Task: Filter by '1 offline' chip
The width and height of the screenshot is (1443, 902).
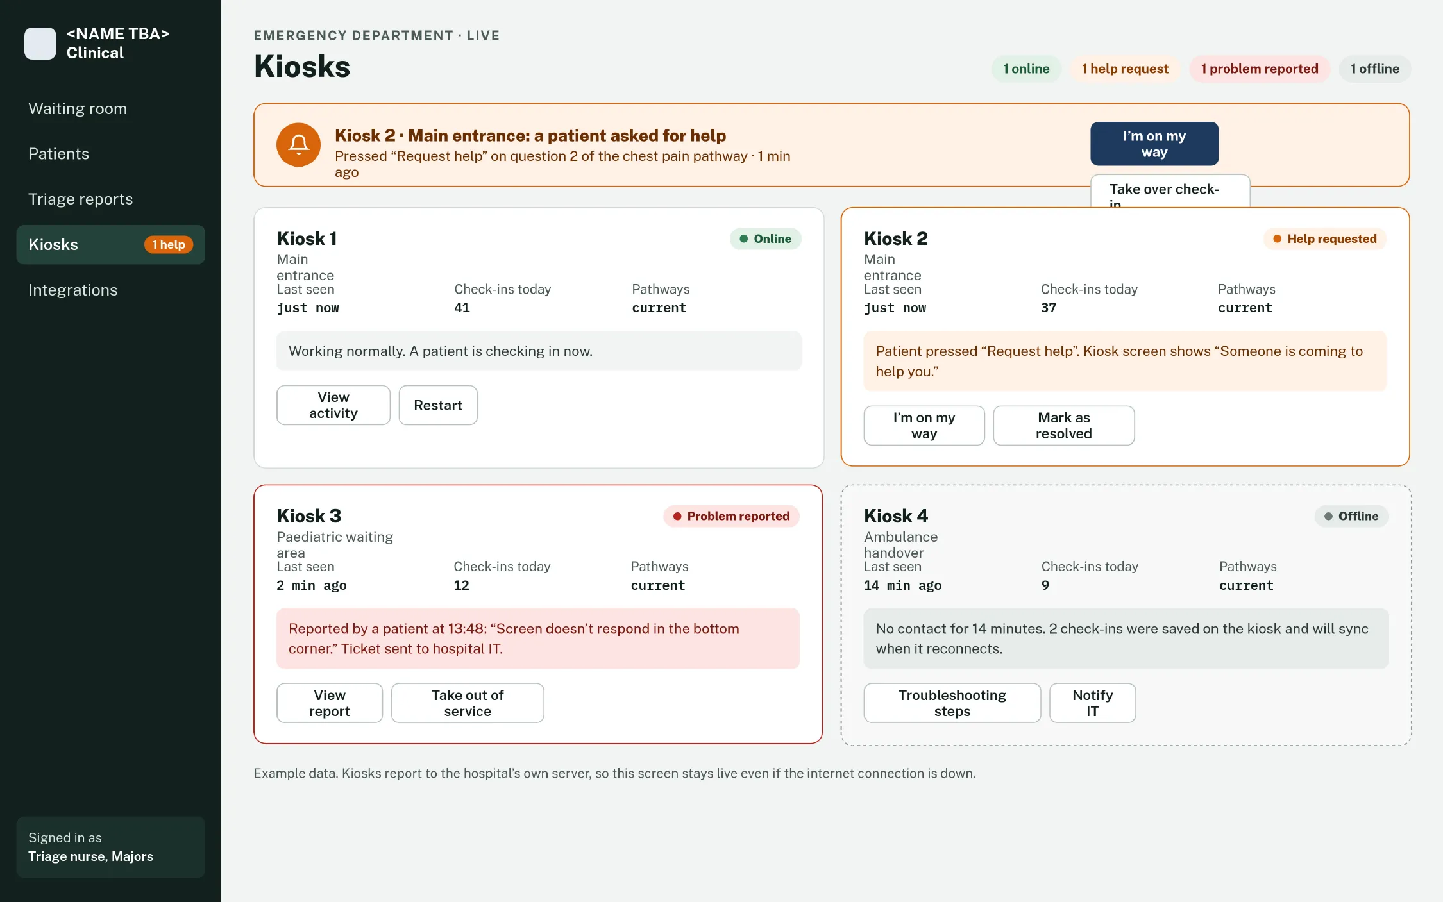Action: 1375,69
